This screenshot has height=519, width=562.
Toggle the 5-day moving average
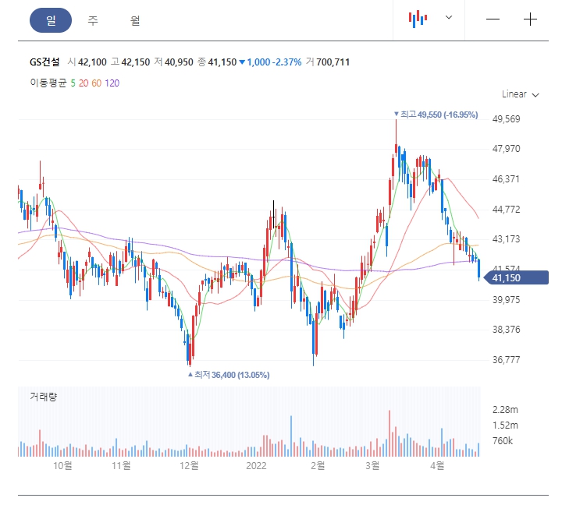coord(73,83)
